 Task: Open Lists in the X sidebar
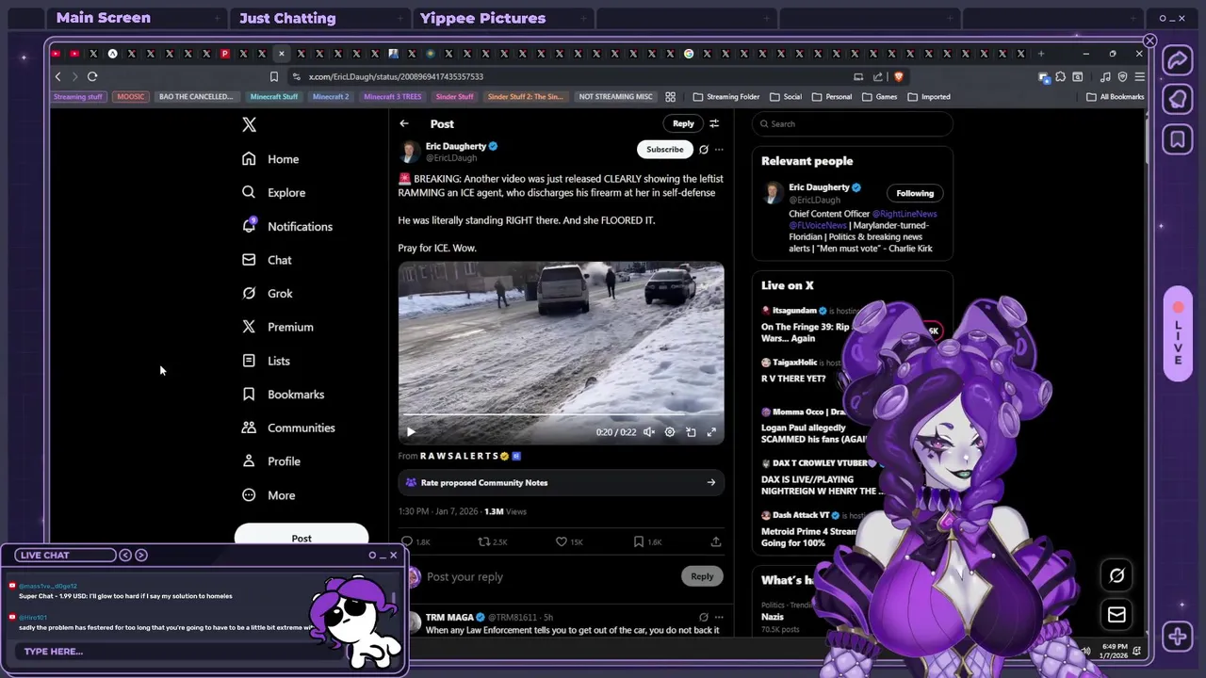(266, 361)
